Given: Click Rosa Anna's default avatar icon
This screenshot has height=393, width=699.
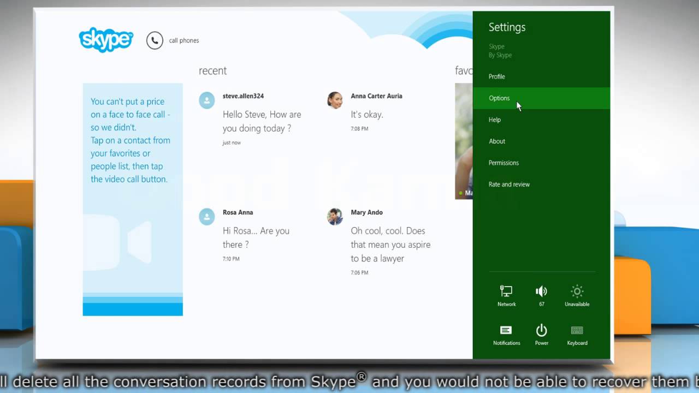Looking at the screenshot, I should (x=206, y=217).
